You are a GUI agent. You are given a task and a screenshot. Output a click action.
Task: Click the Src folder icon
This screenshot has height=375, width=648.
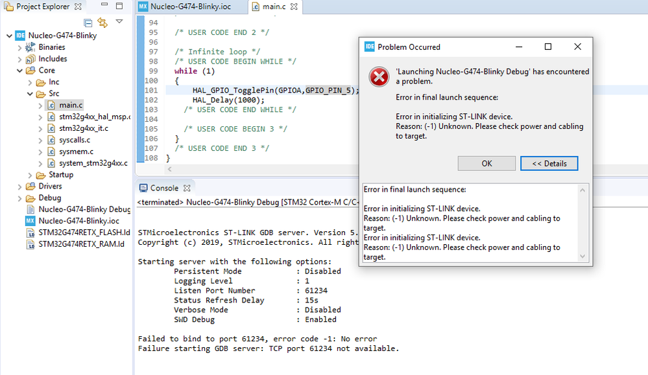coord(40,94)
